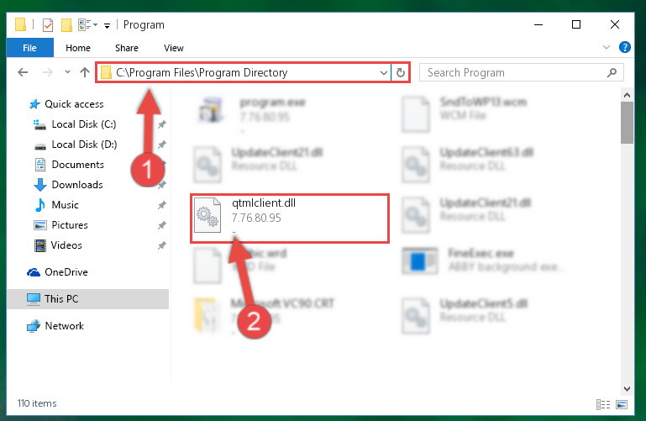Expand the ribbon with the chevron
The width and height of the screenshot is (646, 421).
(x=606, y=47)
